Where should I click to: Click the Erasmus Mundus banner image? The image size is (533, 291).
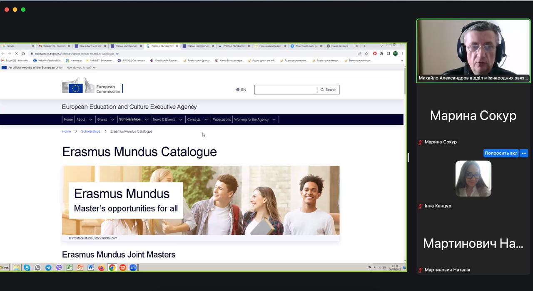point(201,200)
